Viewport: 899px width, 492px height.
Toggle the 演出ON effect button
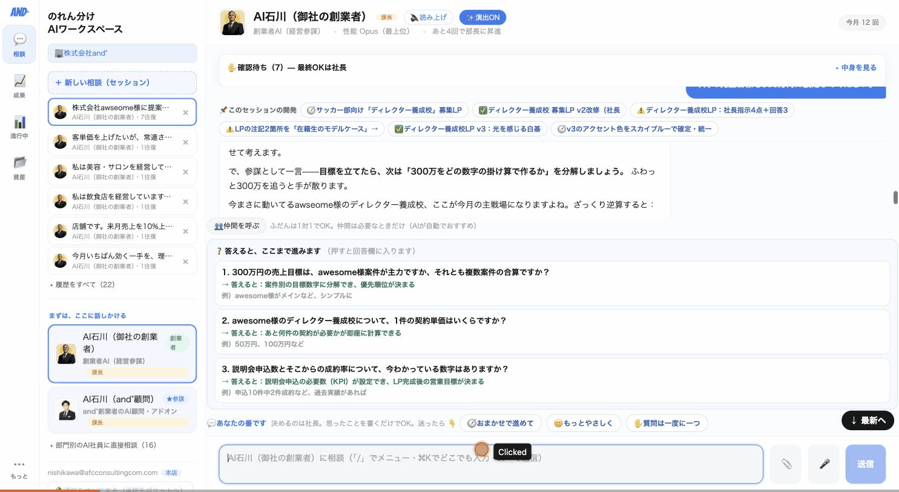(x=483, y=18)
